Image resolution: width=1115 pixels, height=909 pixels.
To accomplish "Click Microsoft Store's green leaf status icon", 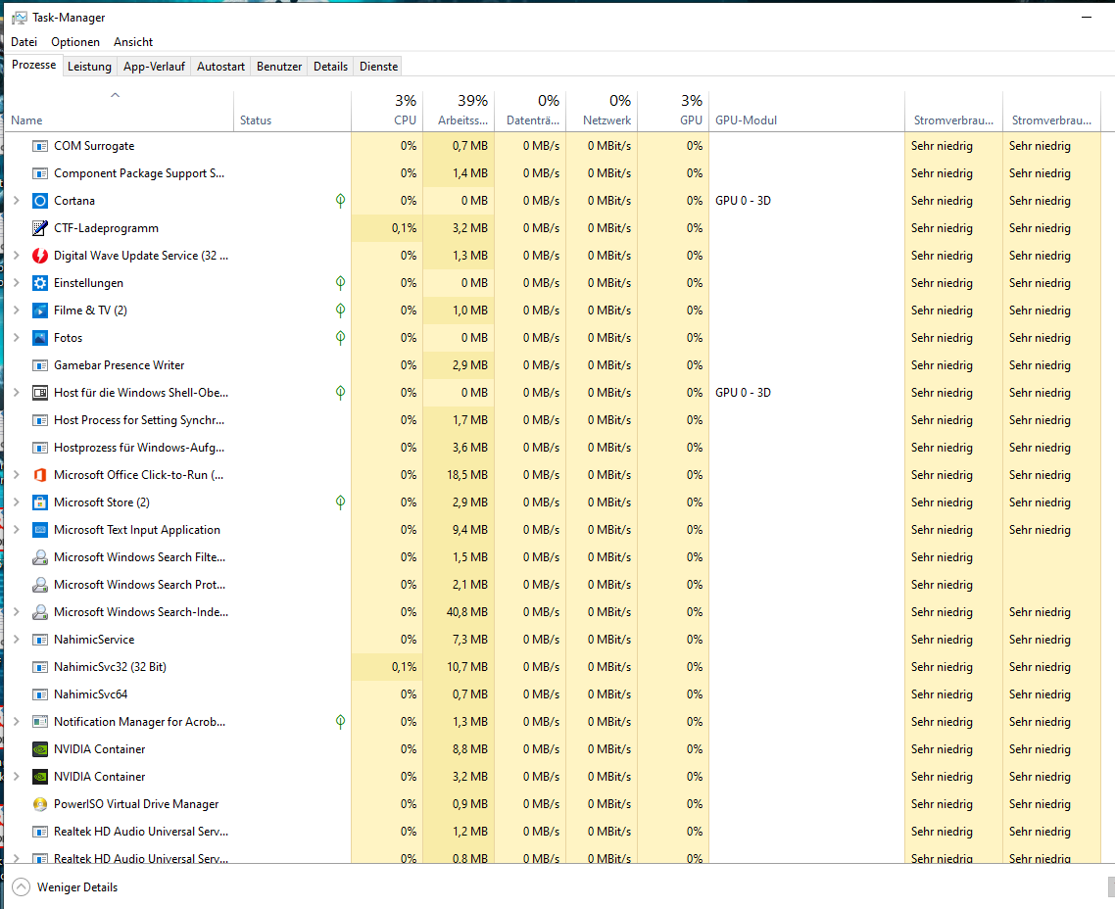I will coord(341,502).
